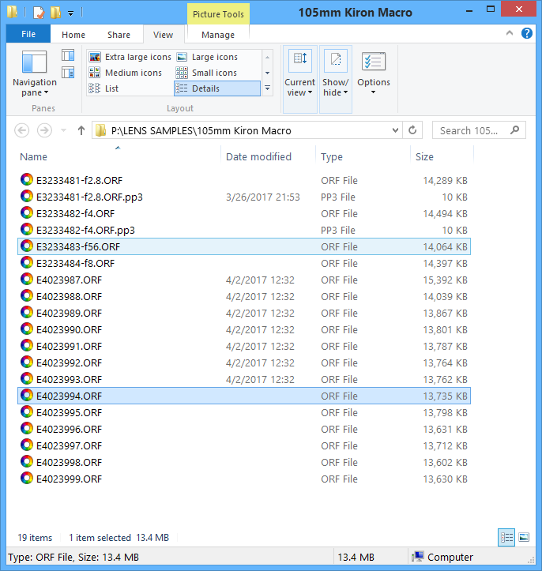Collapse the ribbon with chevron
The width and height of the screenshot is (542, 571).
(x=510, y=33)
